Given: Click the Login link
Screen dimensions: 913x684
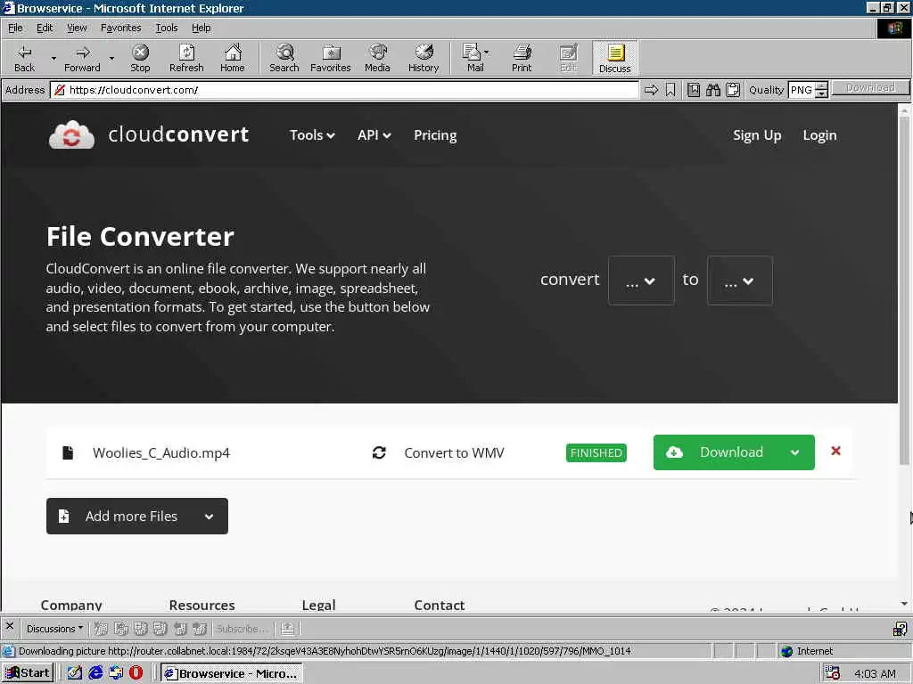Looking at the screenshot, I should [x=819, y=135].
